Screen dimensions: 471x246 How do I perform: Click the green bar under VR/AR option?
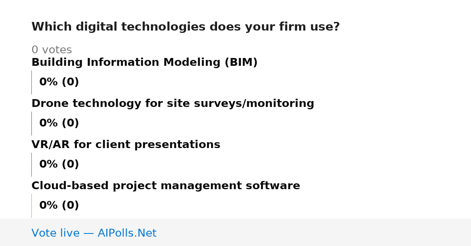pos(31,165)
